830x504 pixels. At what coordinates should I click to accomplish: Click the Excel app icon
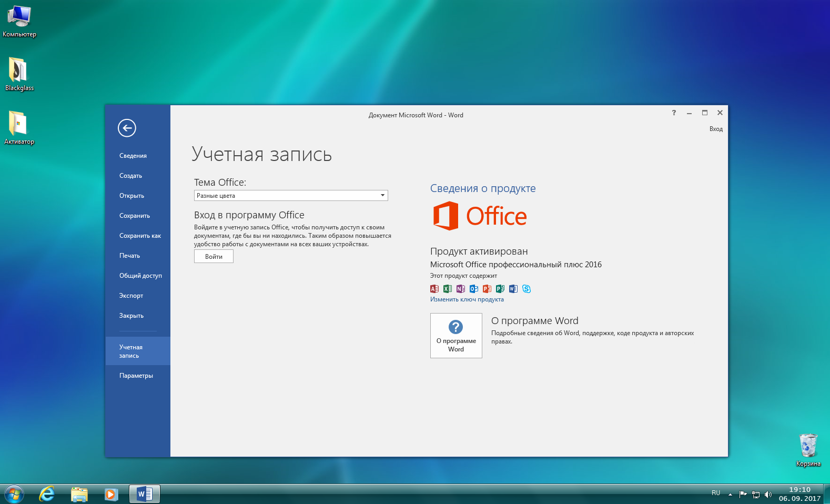click(448, 289)
